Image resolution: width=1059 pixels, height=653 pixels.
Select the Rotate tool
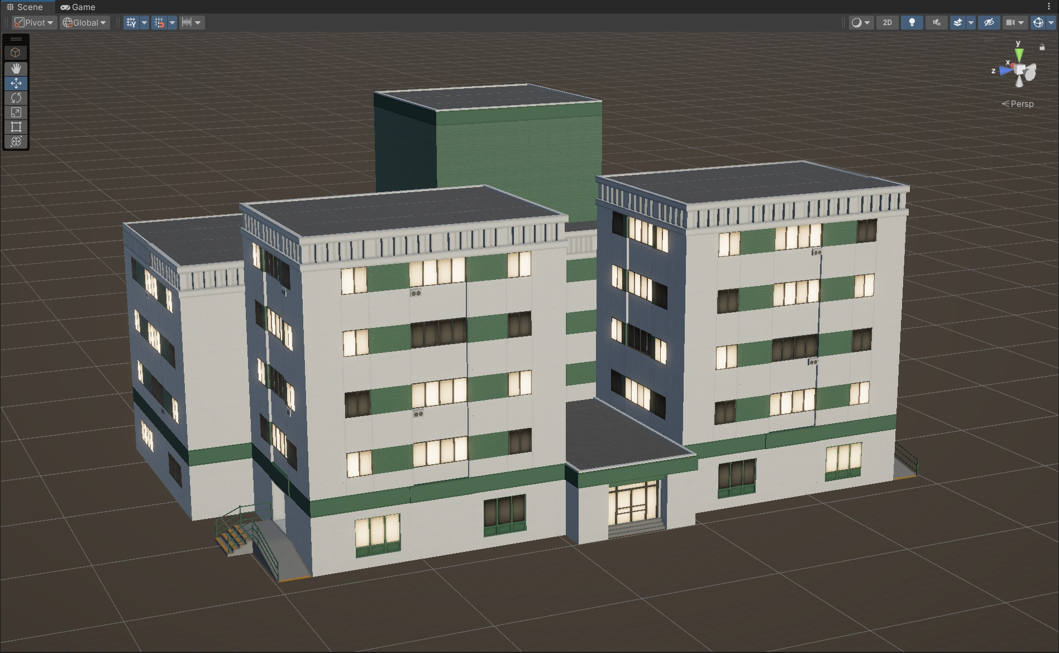pyautogui.click(x=16, y=98)
